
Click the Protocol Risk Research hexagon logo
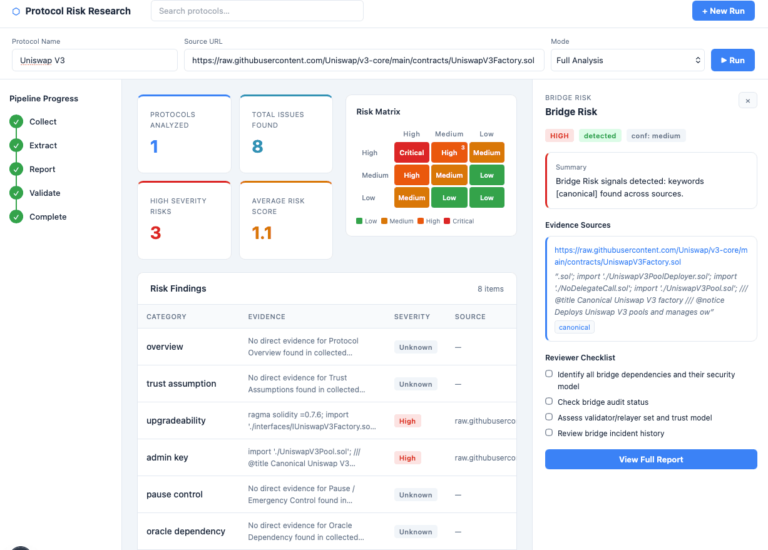16,11
